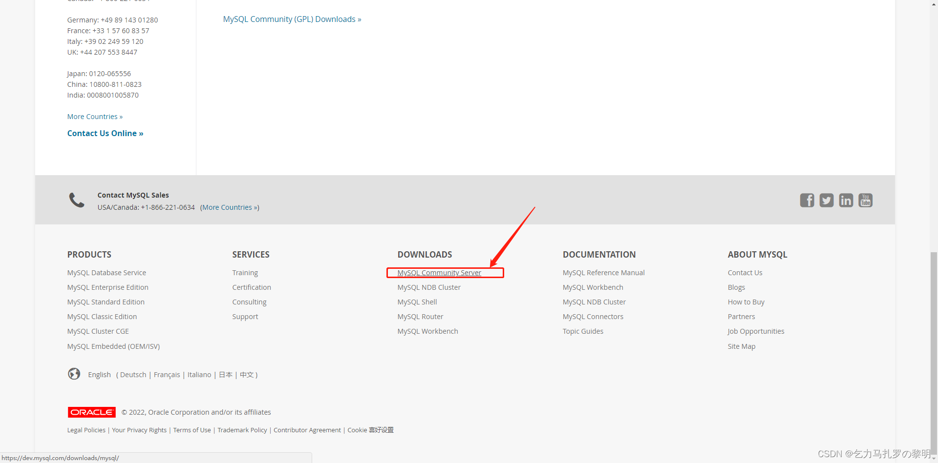Switch language to 中文 (Chinese)
Viewport: 938px width, 463px height.
coord(247,375)
